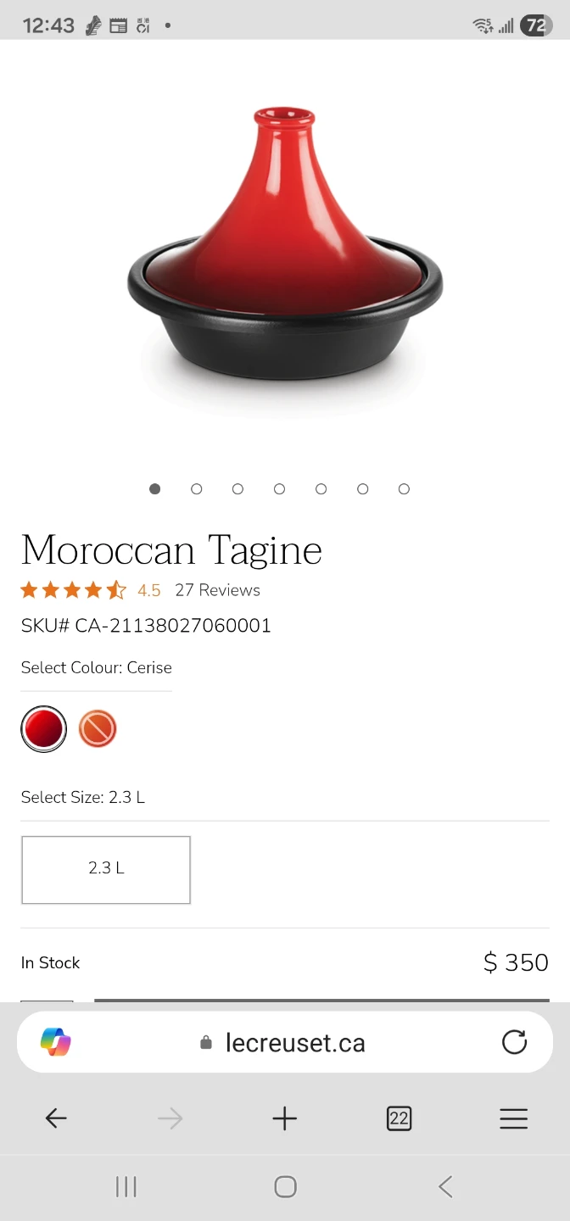Choose the 2.3 L size option
The height and width of the screenshot is (1221, 570).
[x=106, y=870]
